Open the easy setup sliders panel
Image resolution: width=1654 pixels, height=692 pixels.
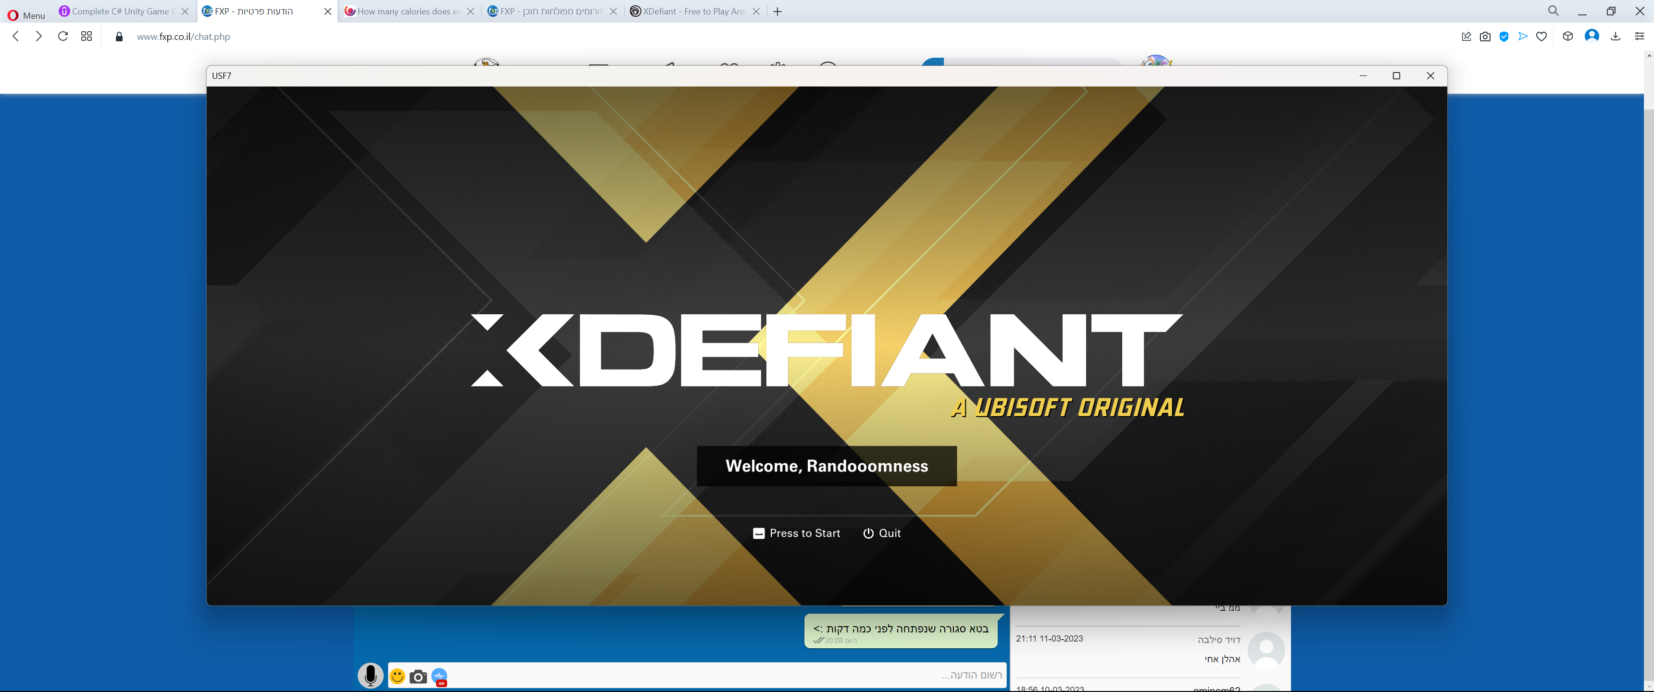(x=1639, y=37)
